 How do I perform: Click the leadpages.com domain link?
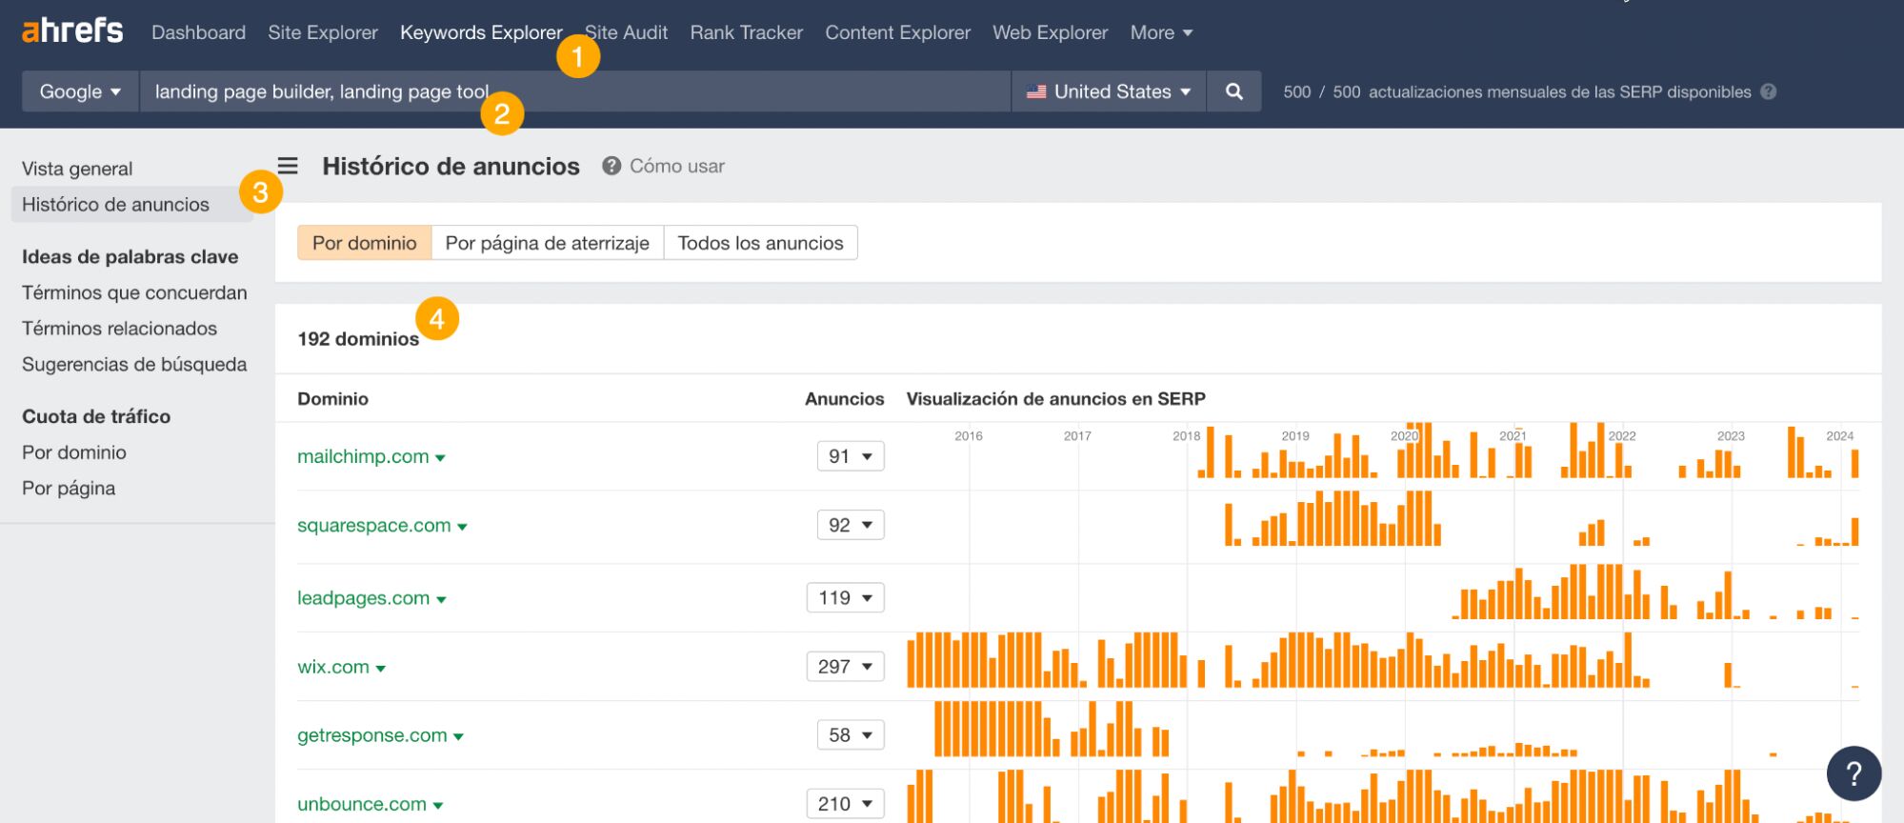click(363, 598)
